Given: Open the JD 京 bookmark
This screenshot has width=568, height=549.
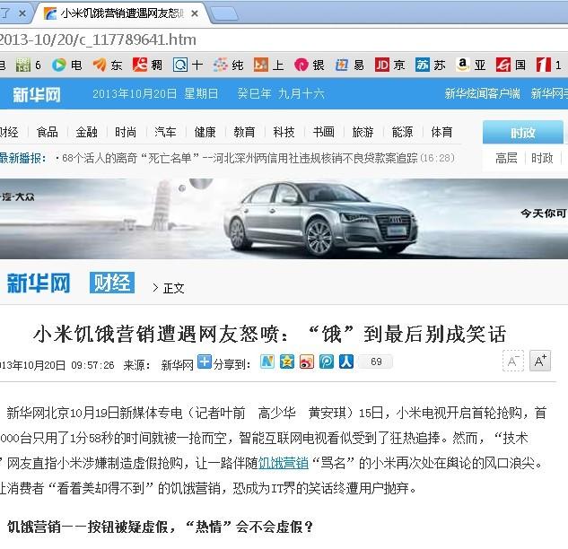Looking at the screenshot, I should [x=389, y=65].
